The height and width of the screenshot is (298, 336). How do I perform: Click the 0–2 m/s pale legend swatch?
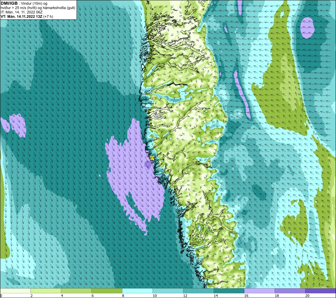pos(15,291)
